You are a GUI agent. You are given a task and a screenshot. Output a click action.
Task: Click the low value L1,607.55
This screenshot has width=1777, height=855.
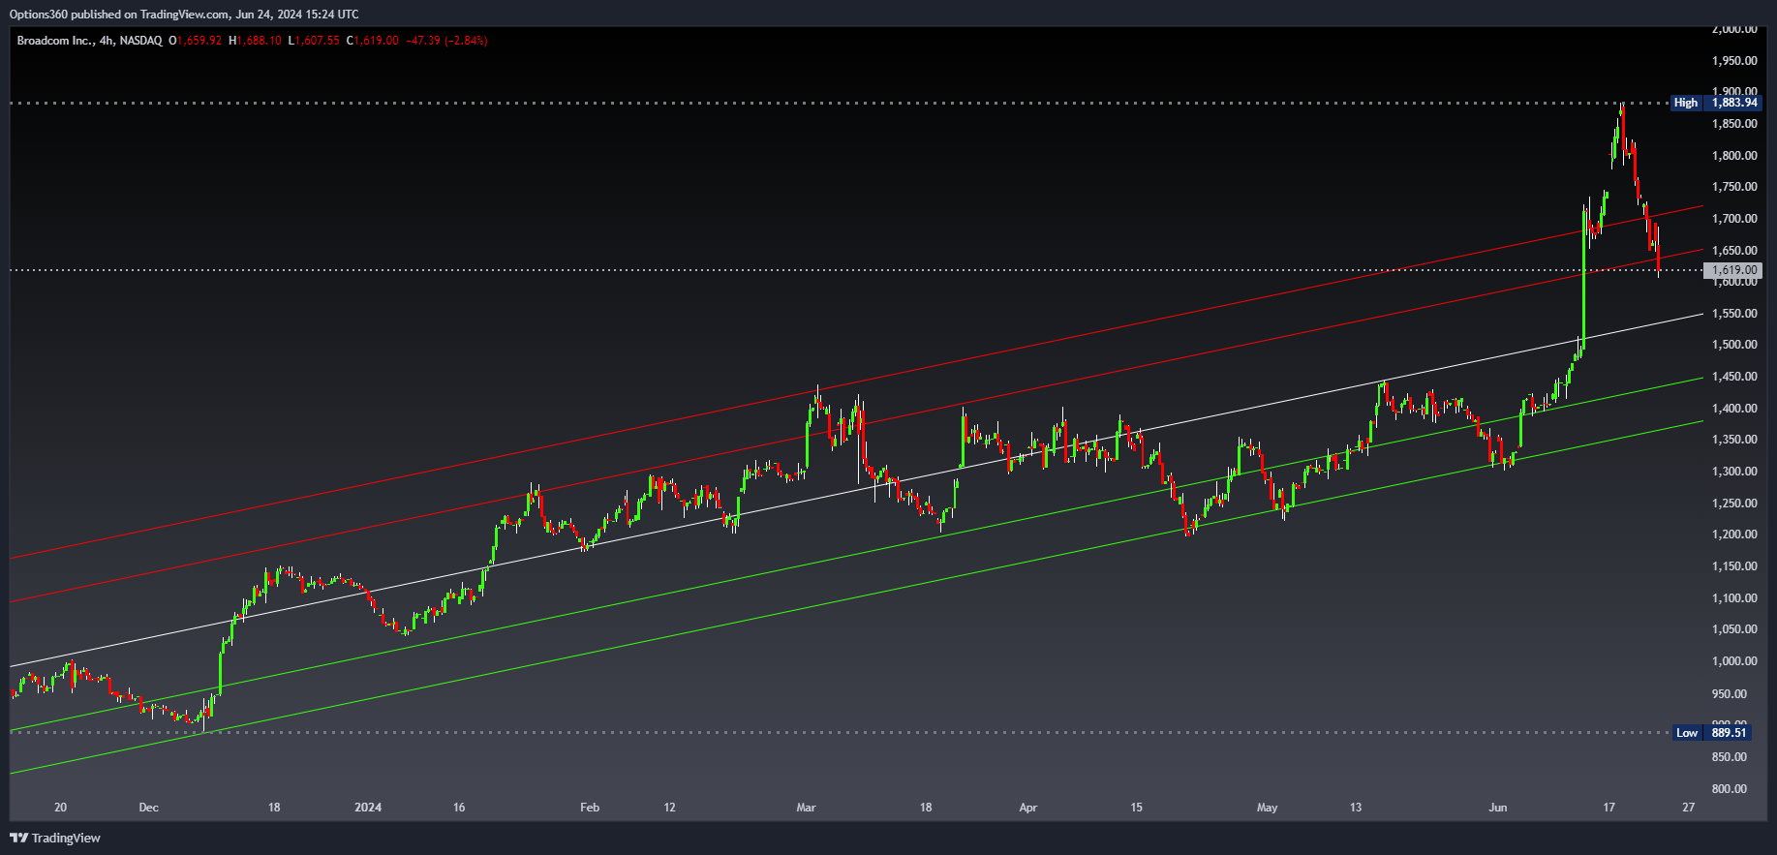pos(314,41)
